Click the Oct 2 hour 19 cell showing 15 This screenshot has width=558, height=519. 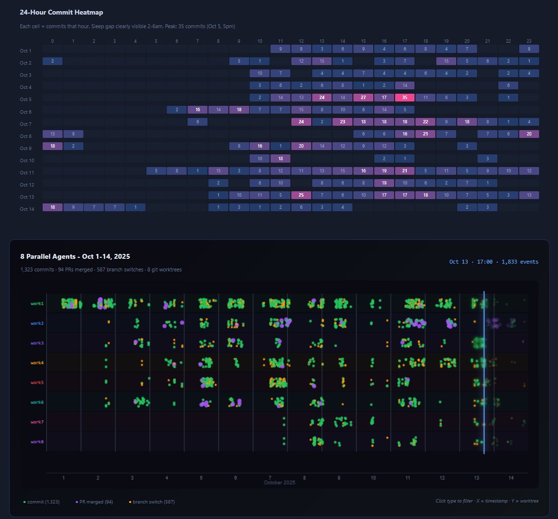[x=446, y=61]
